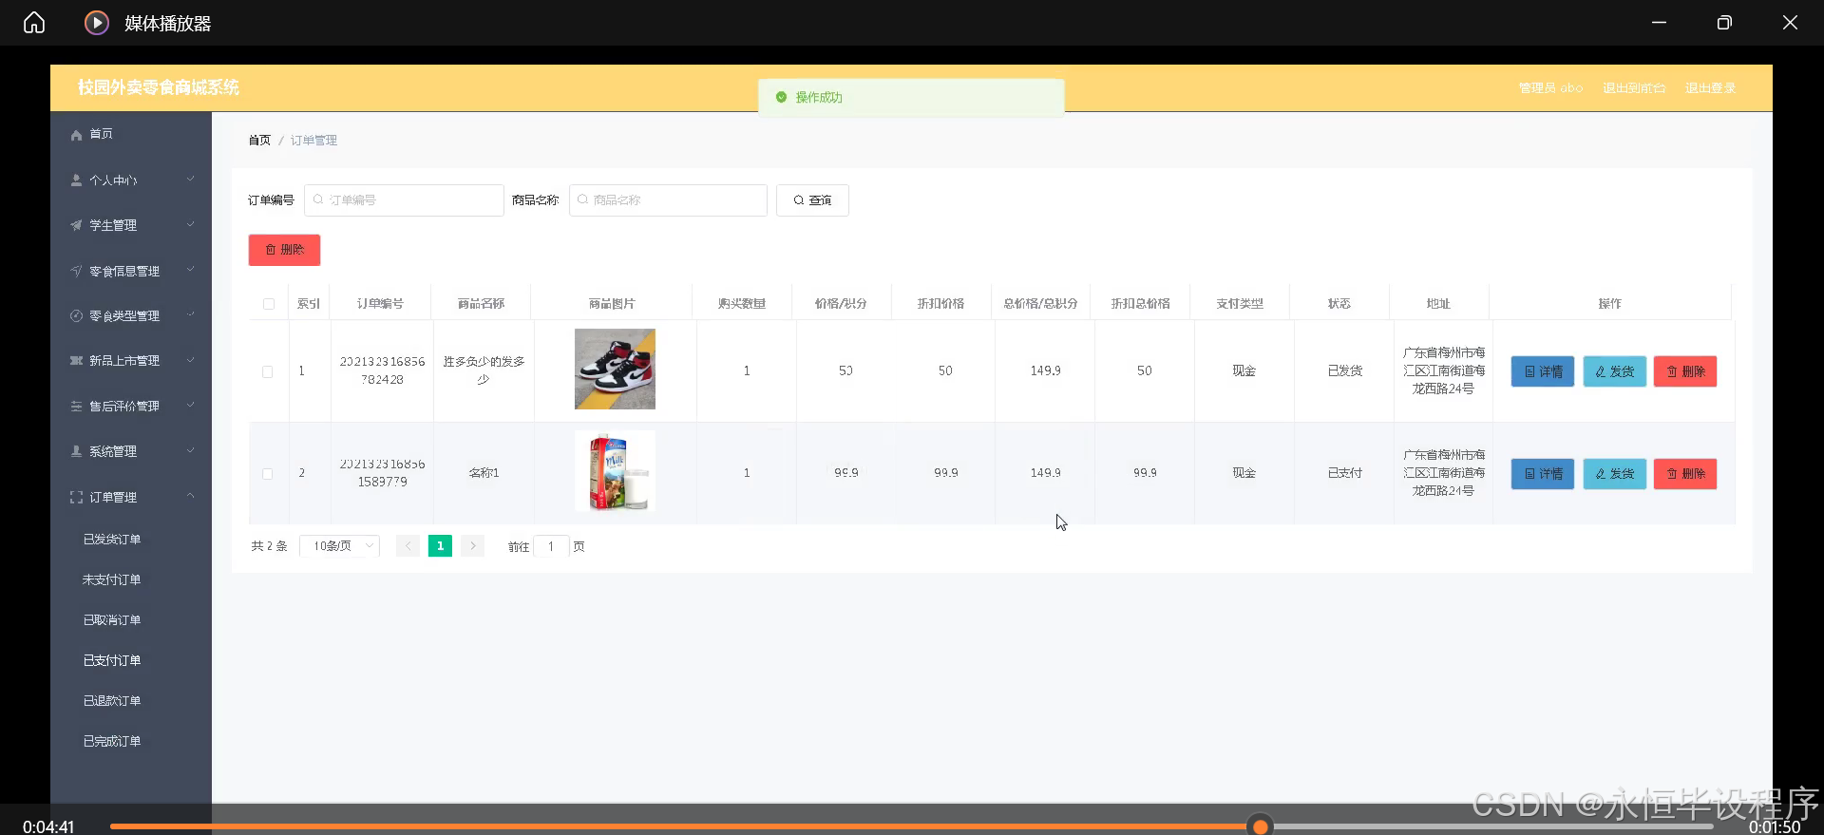
Task: Click the 前往 page number input
Action: point(551,546)
